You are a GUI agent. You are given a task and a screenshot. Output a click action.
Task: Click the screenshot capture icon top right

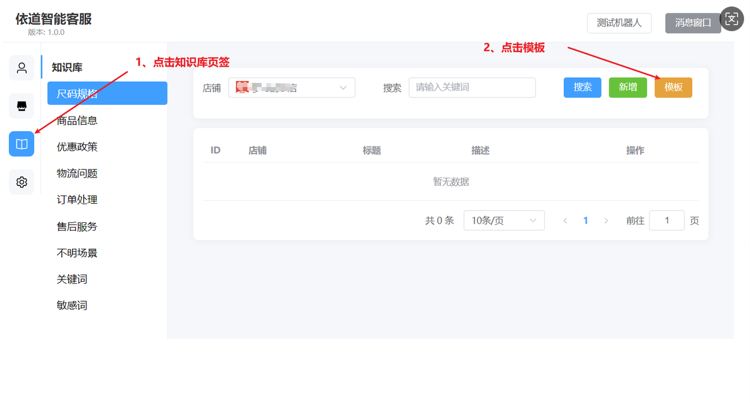click(732, 19)
